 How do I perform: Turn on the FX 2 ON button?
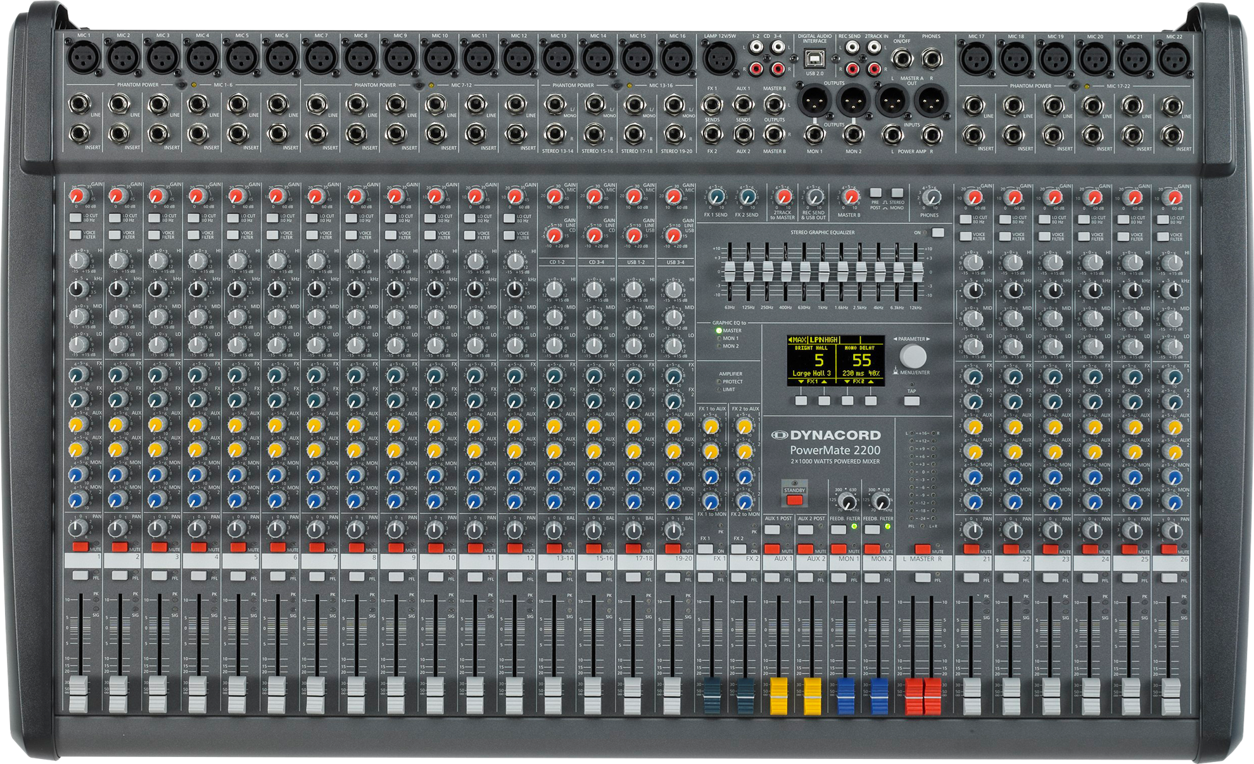tap(739, 549)
